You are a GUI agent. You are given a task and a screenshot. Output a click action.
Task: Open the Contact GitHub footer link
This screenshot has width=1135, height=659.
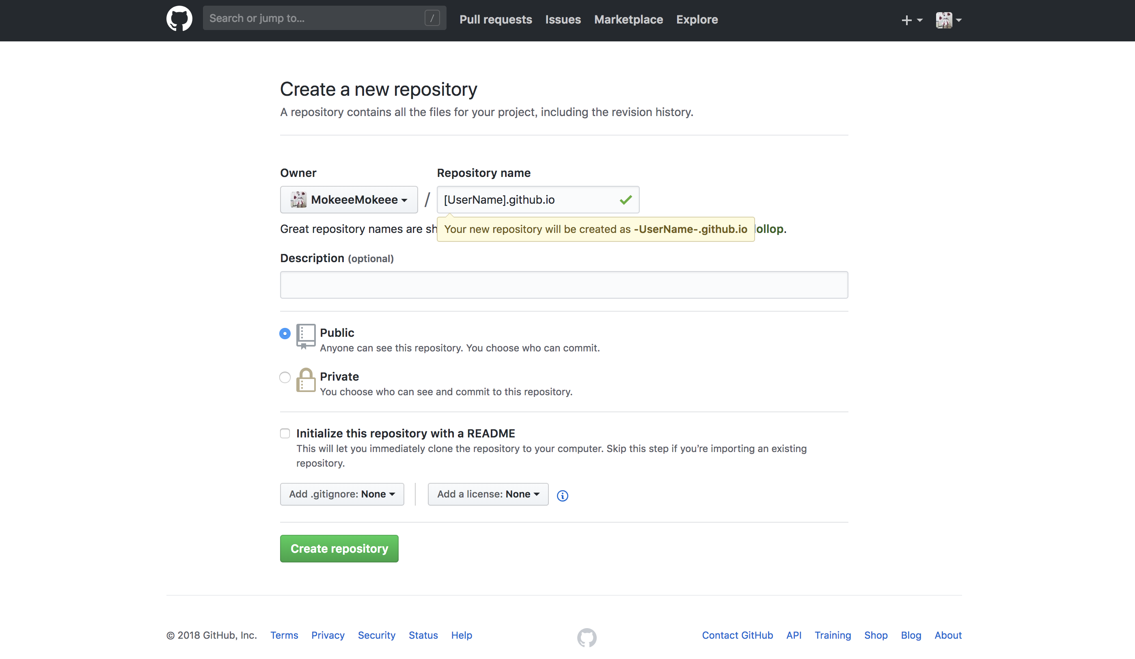coord(737,635)
